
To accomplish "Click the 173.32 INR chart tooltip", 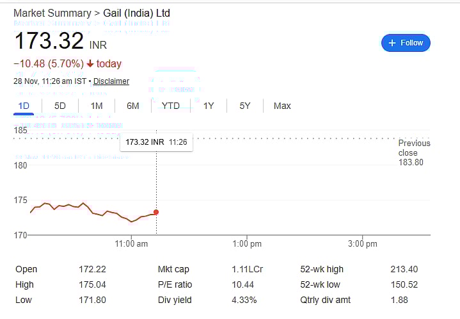I will point(156,142).
